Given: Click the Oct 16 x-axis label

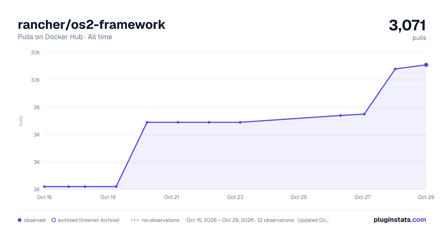Looking at the screenshot, I should [44, 197].
